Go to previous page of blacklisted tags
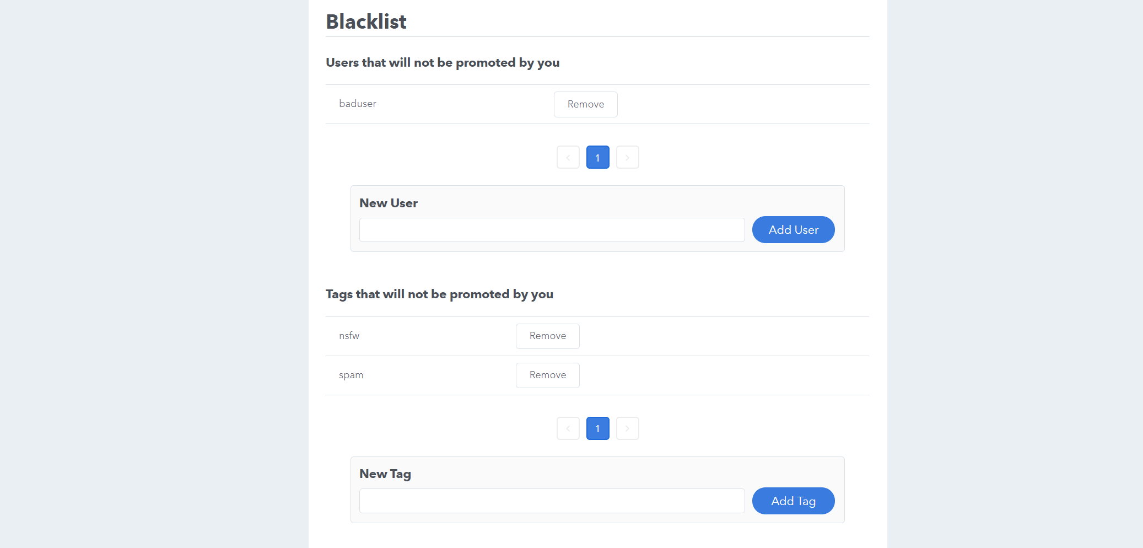Image resolution: width=1143 pixels, height=548 pixels. pos(568,428)
